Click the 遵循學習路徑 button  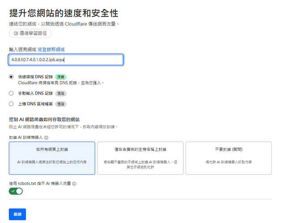tap(30, 33)
